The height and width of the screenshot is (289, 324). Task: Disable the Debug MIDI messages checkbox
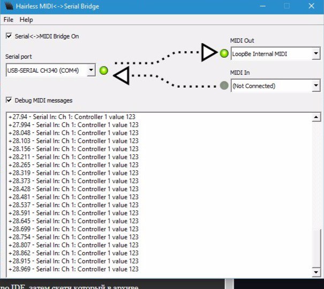point(9,100)
